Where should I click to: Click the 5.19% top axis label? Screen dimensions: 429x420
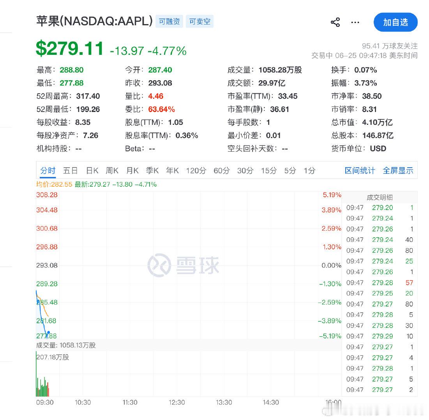[x=332, y=195]
